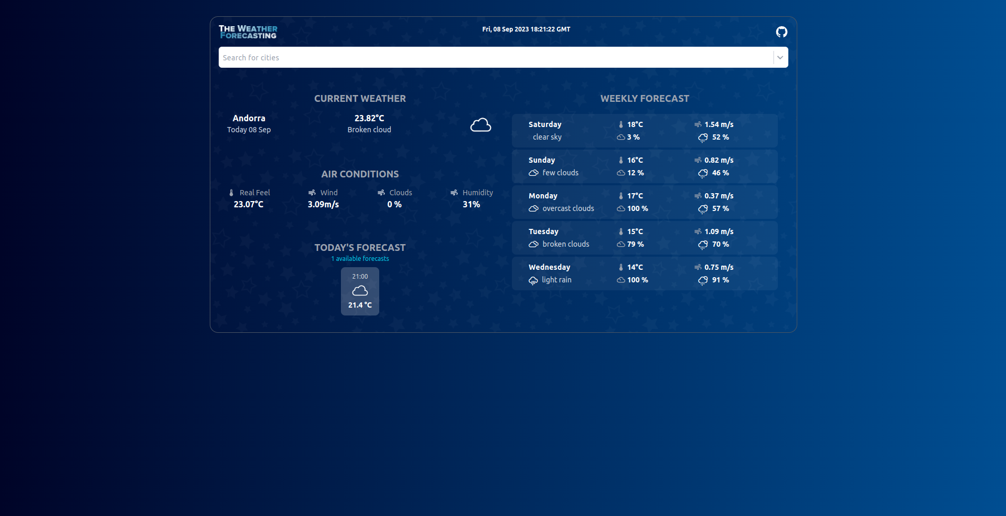1006x516 pixels.
Task: Open the 21:00 hourly forecast card
Action: click(x=360, y=291)
